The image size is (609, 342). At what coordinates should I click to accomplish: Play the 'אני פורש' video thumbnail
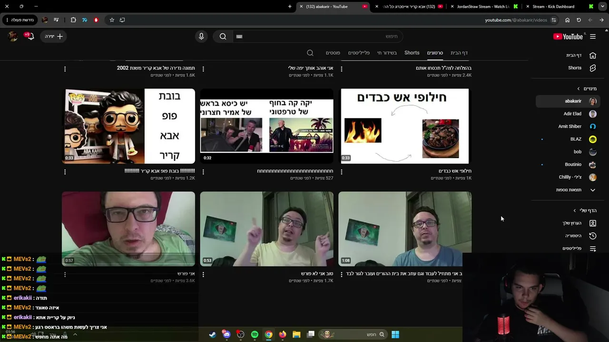click(128, 229)
